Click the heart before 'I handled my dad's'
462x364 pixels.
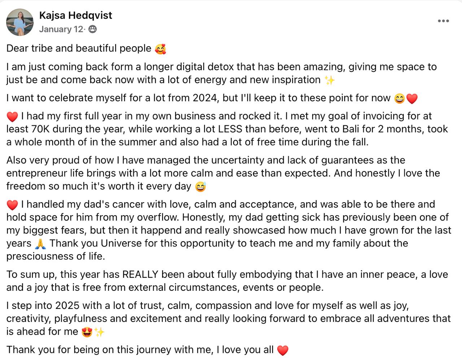tap(12, 205)
